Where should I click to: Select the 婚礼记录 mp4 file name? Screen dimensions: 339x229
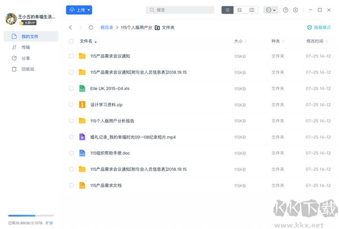click(133, 137)
